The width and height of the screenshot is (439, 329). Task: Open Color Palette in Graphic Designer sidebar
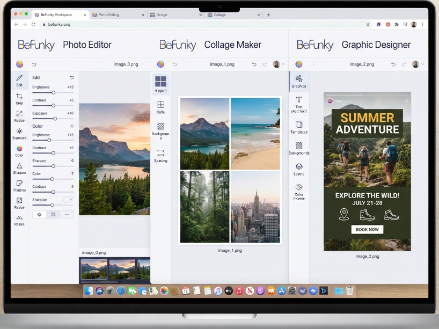pos(299,192)
